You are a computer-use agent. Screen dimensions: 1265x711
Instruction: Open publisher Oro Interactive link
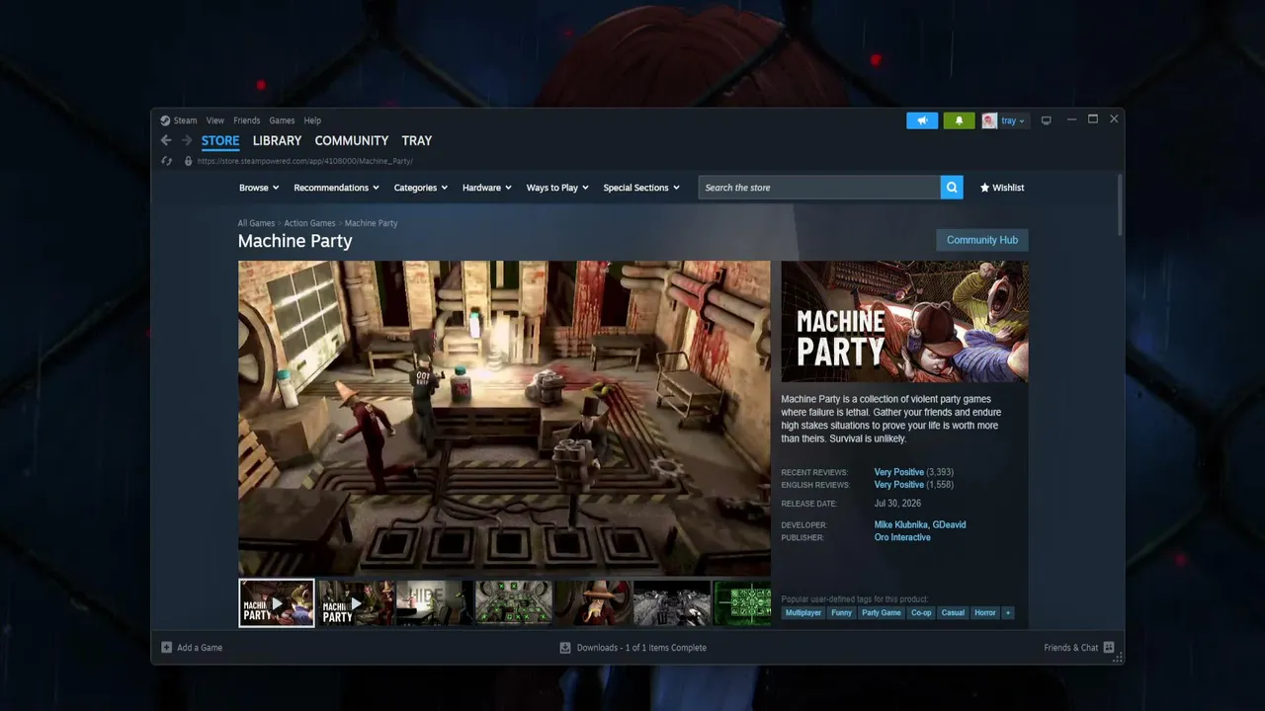902,537
